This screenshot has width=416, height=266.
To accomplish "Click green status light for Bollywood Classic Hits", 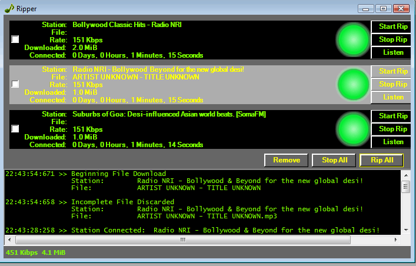I will (353, 40).
